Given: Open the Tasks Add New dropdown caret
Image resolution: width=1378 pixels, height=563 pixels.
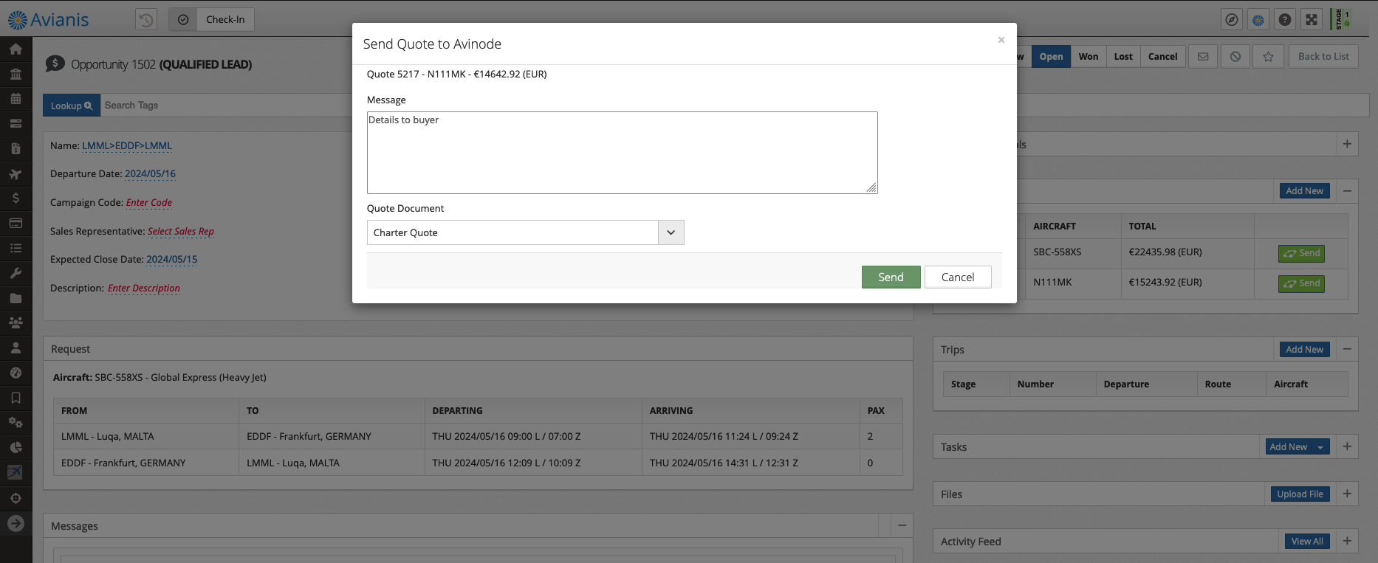Looking at the screenshot, I should pyautogui.click(x=1320, y=447).
